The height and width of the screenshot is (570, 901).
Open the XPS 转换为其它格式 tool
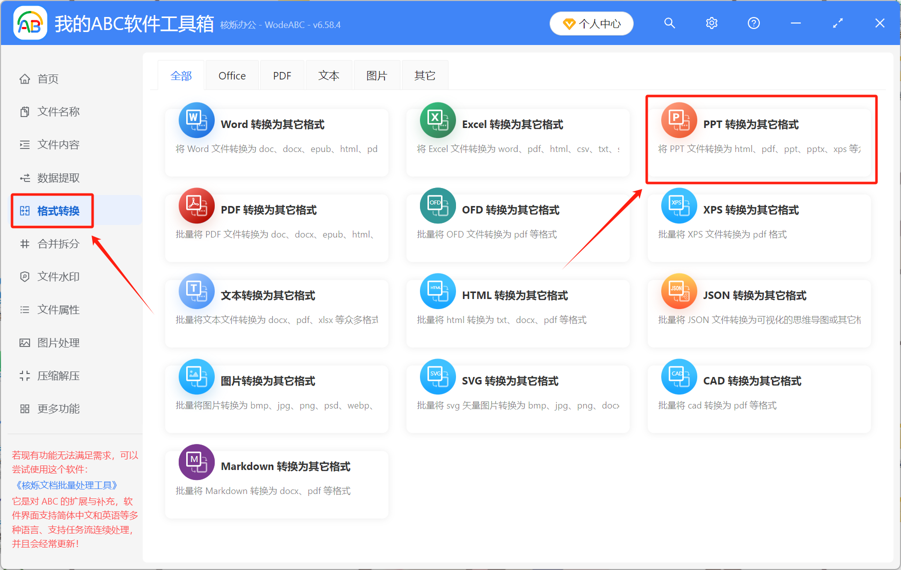point(759,220)
